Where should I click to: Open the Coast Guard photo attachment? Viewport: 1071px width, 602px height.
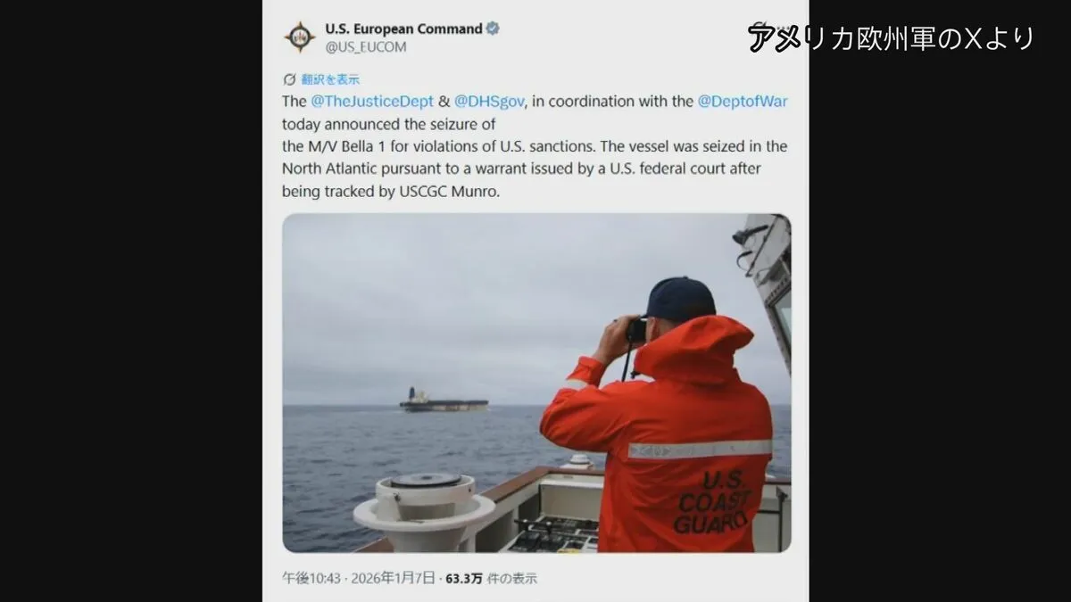[x=536, y=383]
